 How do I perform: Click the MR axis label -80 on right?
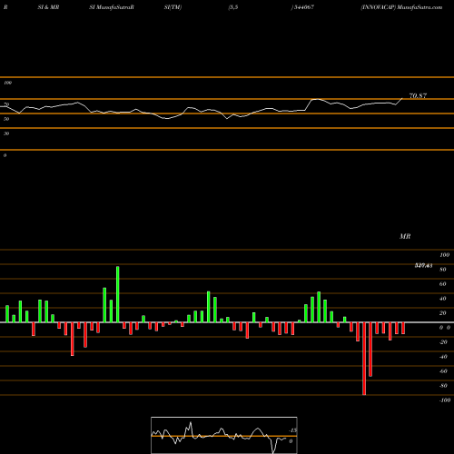[x=443, y=386]
